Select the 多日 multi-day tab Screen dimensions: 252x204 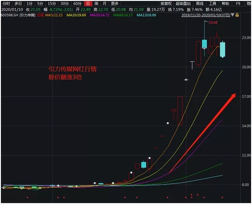[18, 4]
